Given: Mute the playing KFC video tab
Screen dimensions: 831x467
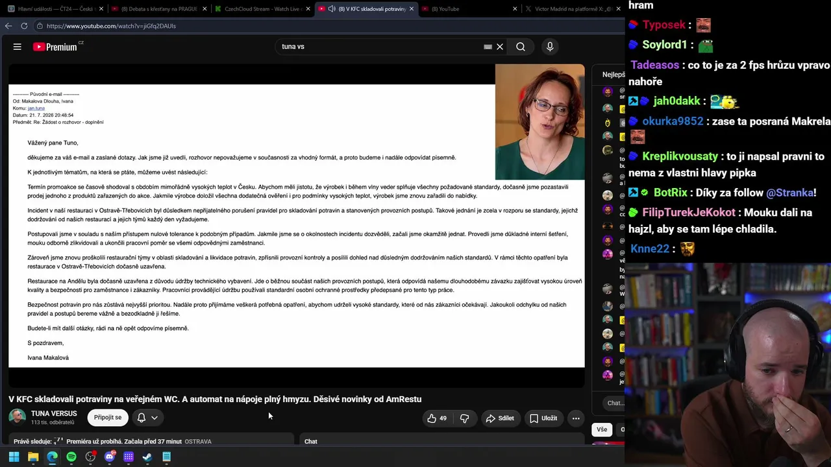Looking at the screenshot, I should (x=332, y=9).
